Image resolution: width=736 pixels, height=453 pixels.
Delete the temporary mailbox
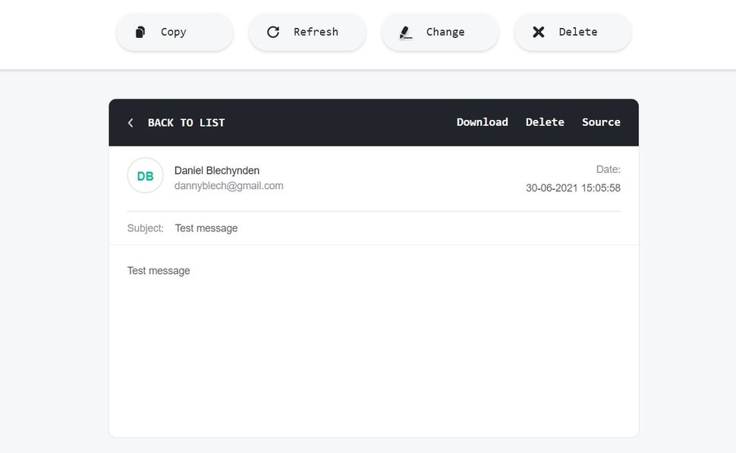(573, 32)
